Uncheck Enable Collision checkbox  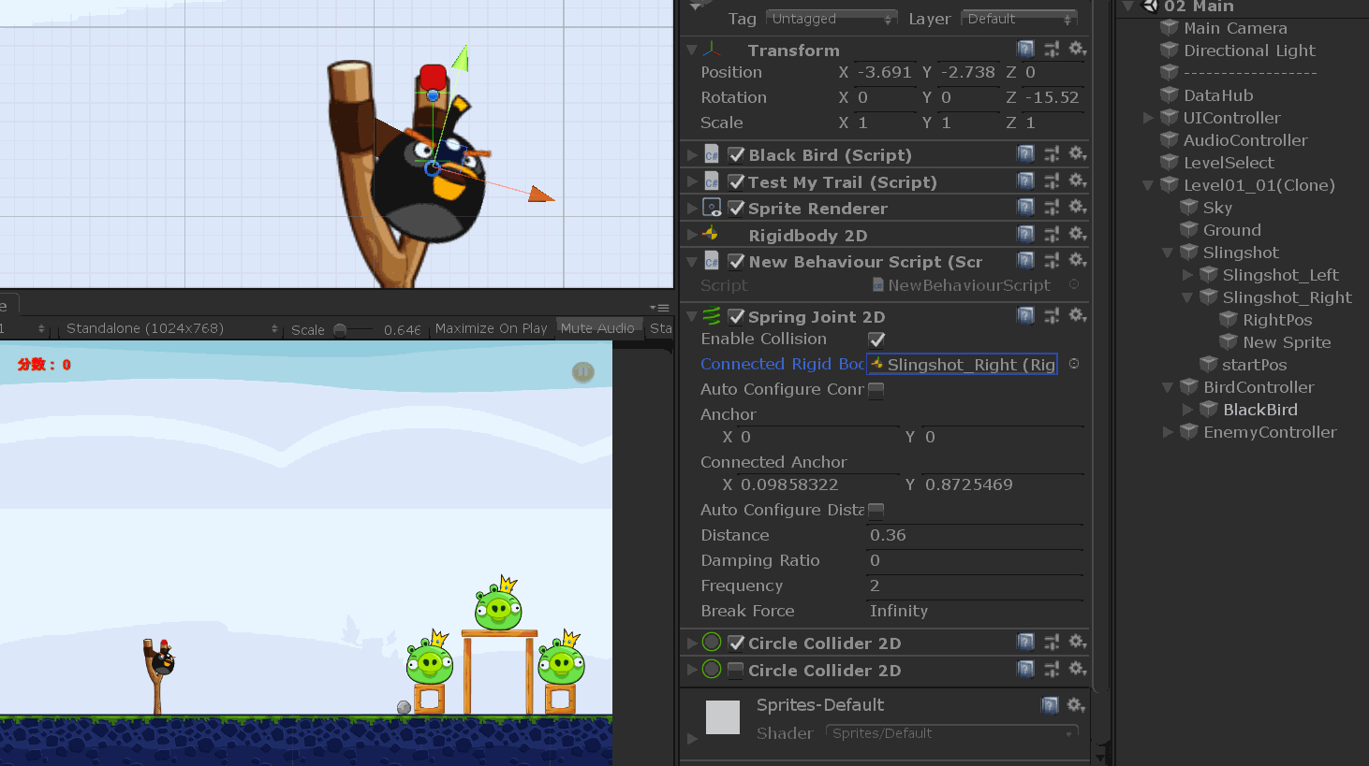(x=876, y=340)
